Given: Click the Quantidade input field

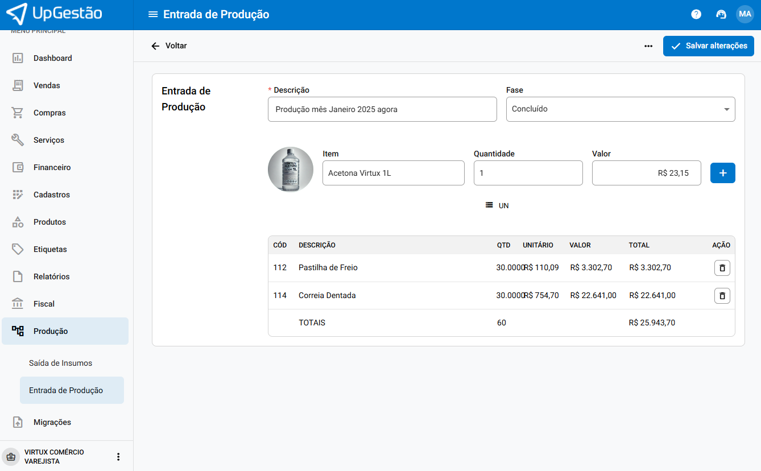Looking at the screenshot, I should point(528,173).
